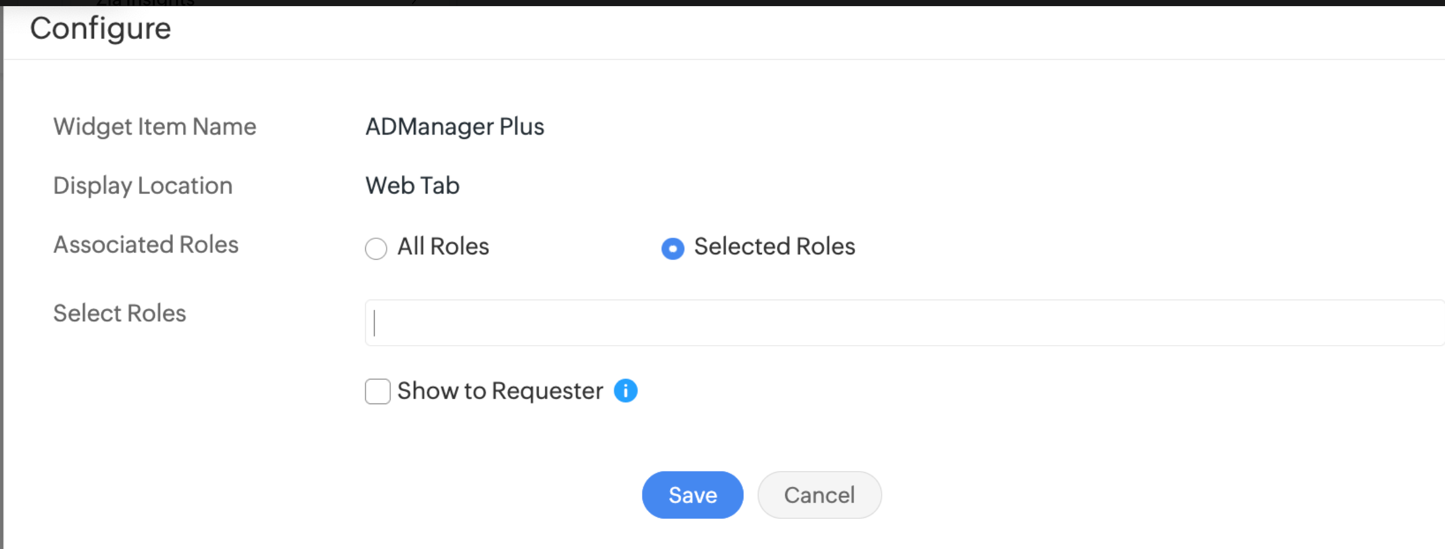Click the dimmed overlay strip left of dialog
1445x549 pixels.
click(x=1, y=276)
